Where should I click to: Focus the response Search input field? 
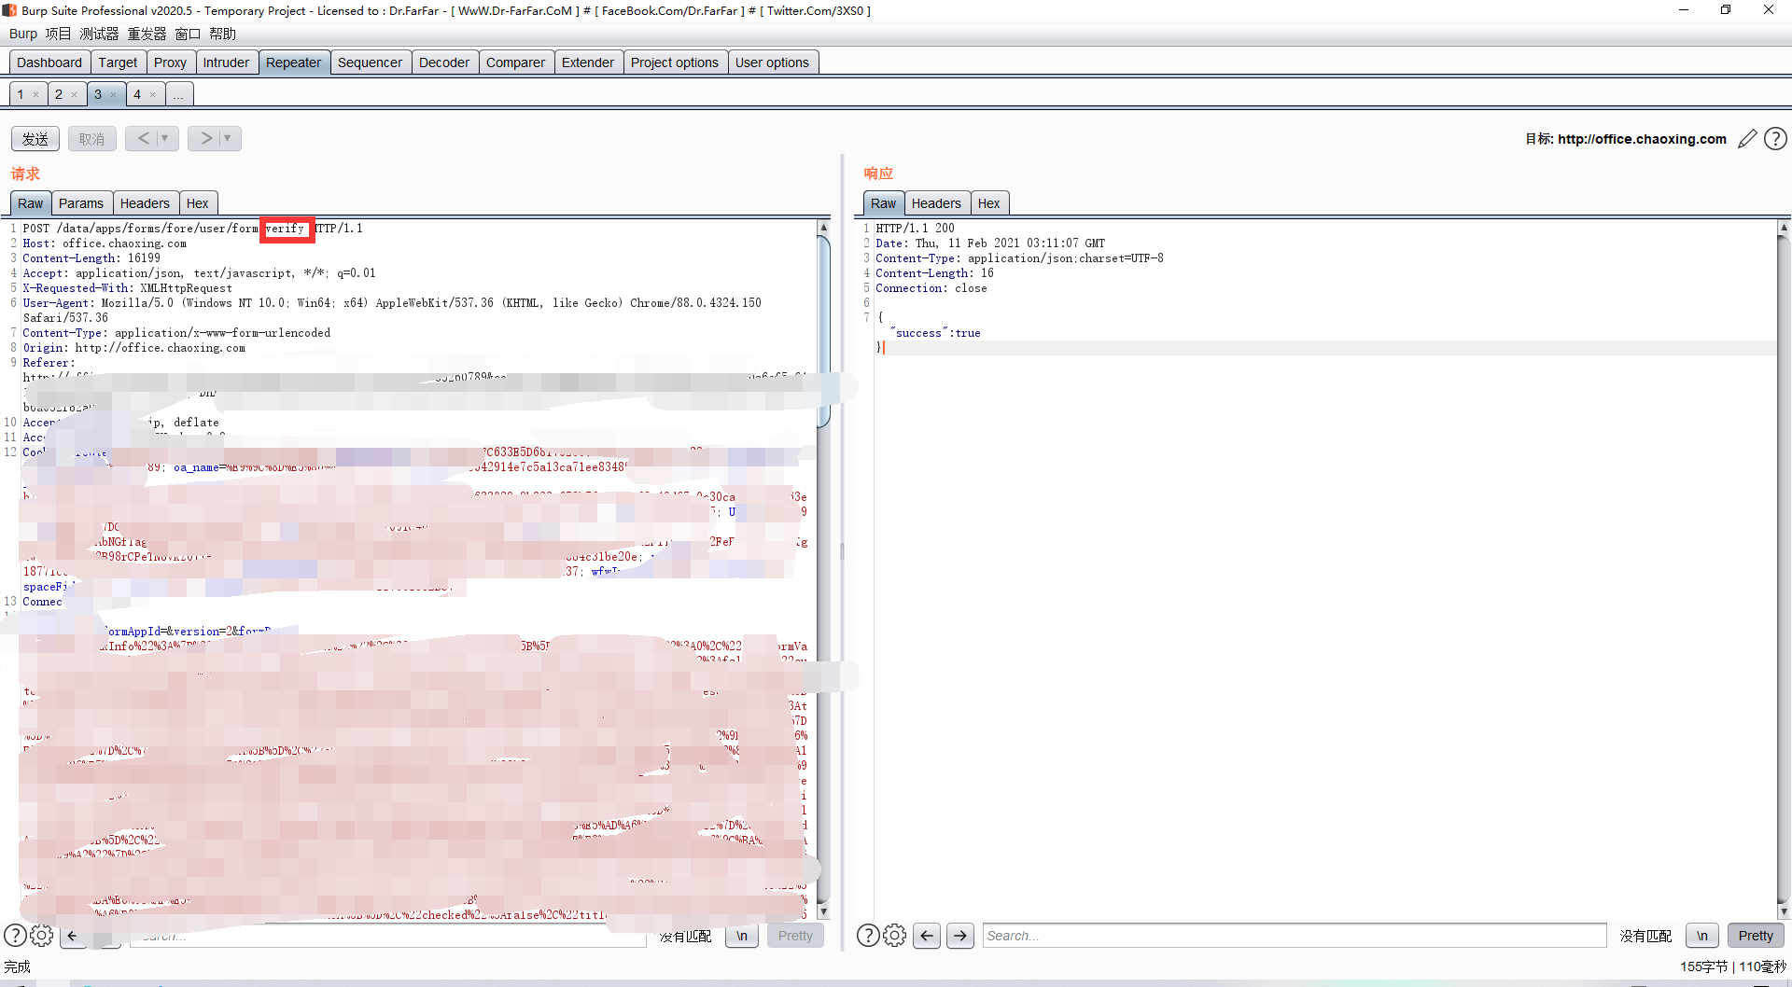tap(1294, 936)
